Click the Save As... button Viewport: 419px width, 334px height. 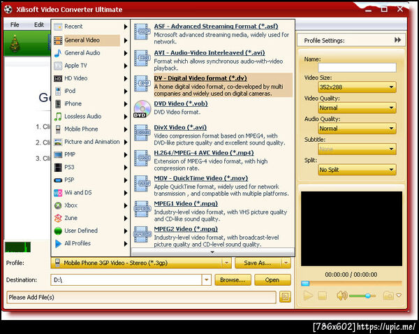coord(258,263)
